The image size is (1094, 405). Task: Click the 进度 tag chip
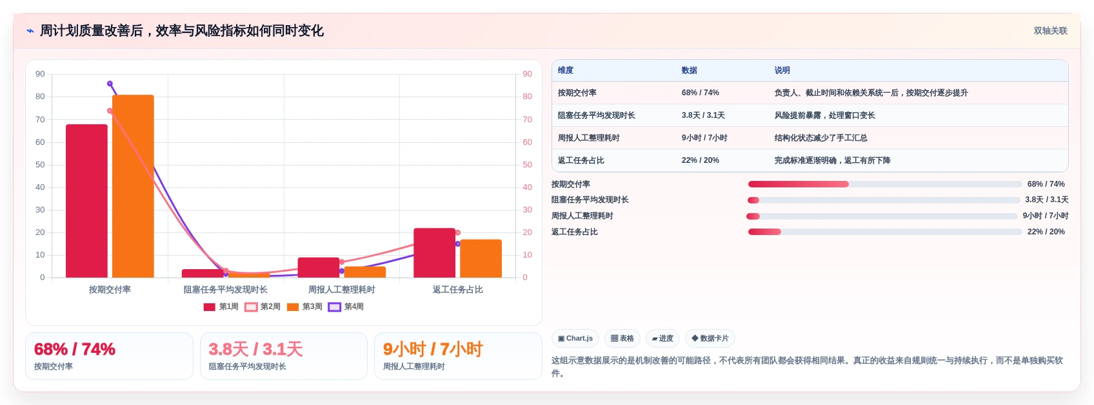(x=662, y=339)
